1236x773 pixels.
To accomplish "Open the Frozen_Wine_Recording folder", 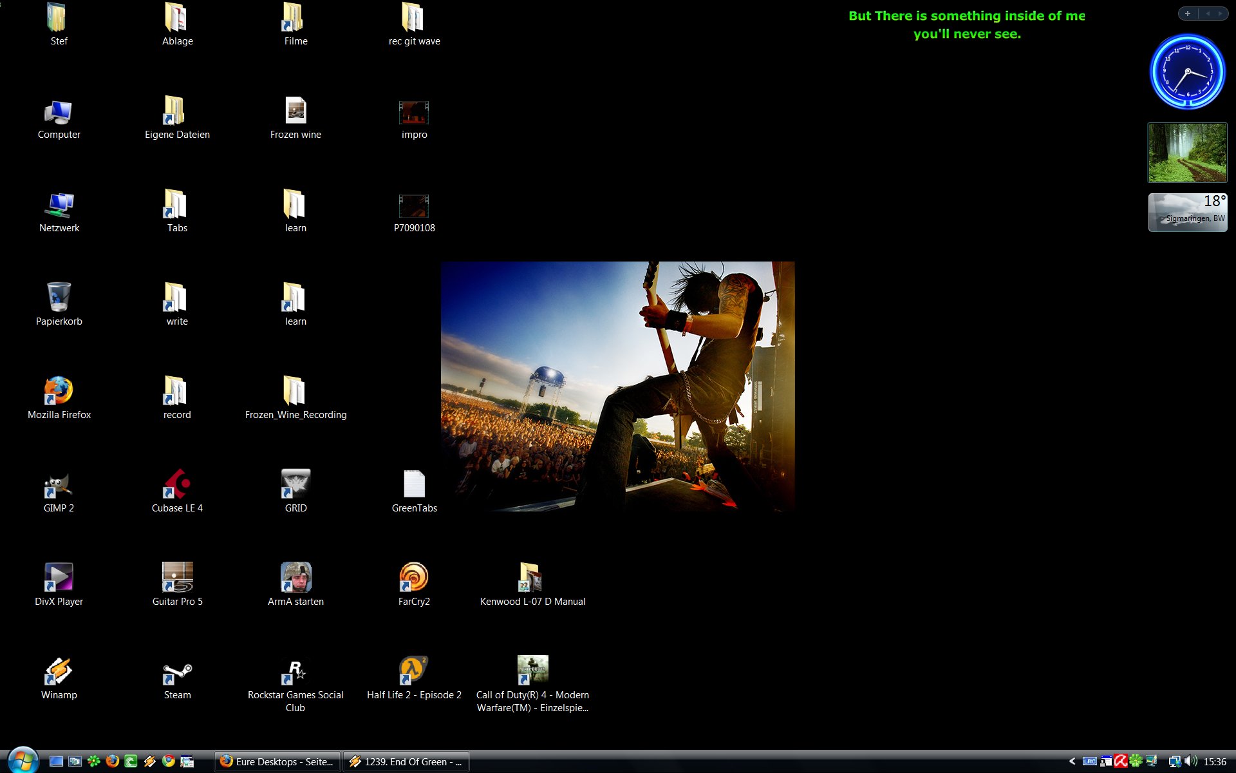I will (295, 399).
